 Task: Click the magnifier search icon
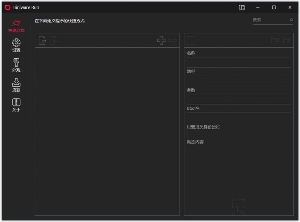pos(291,20)
